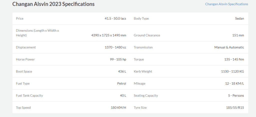Select the Petrol fuel type value
256x117 pixels.
[122, 83]
